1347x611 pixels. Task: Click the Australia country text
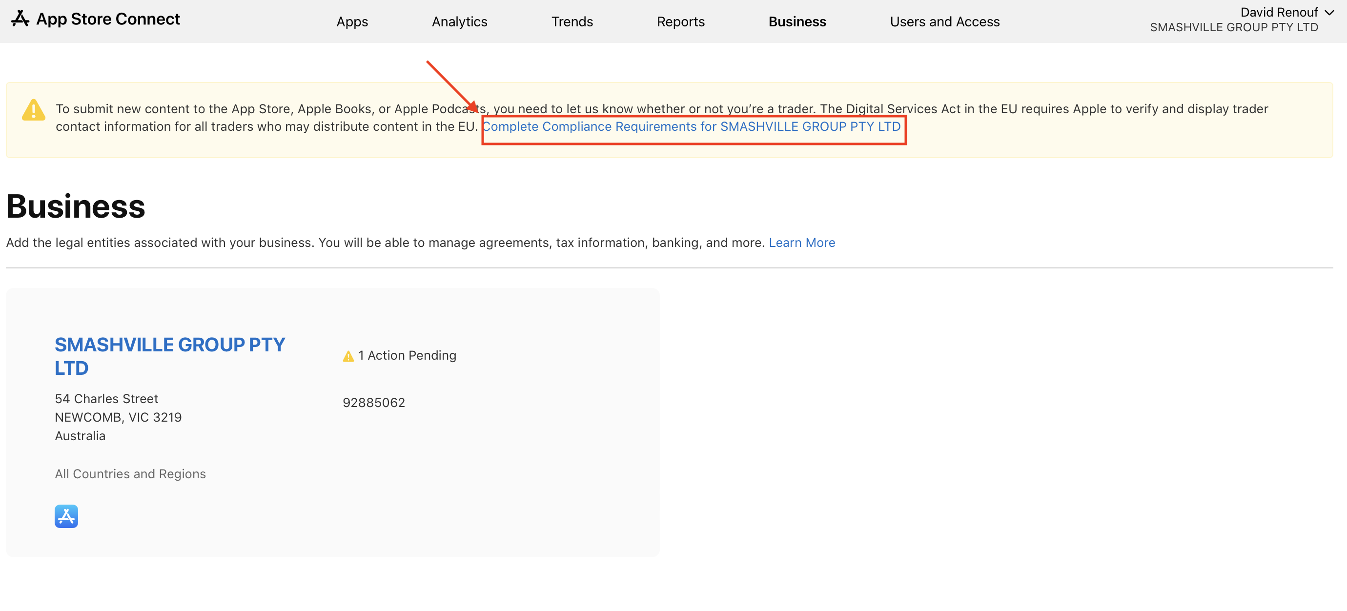[80, 436]
